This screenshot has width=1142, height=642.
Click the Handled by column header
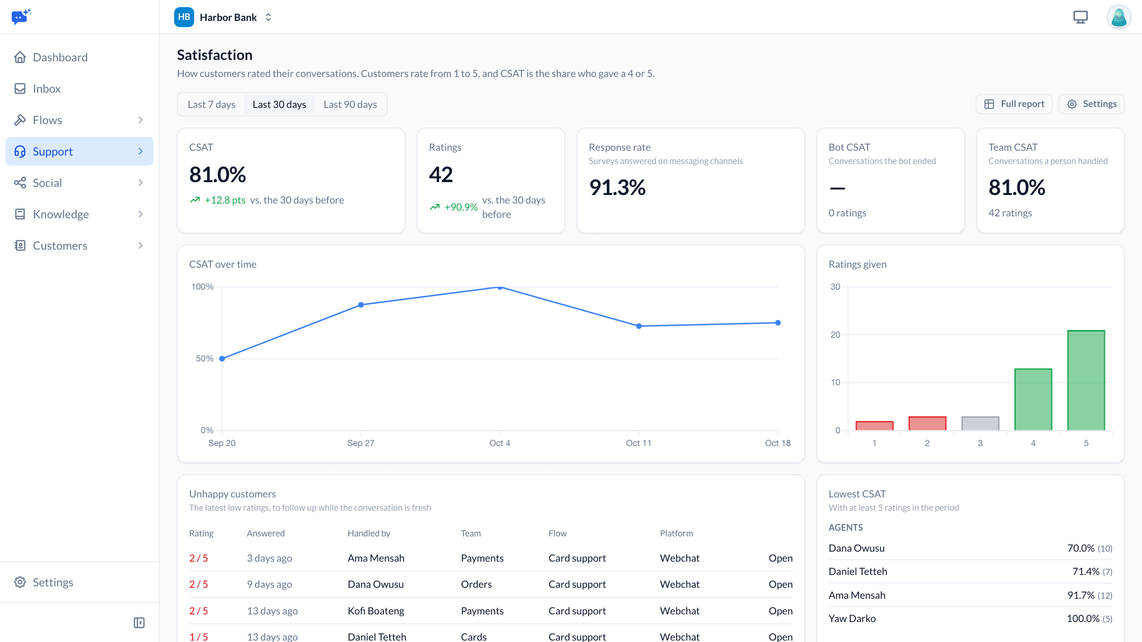pyautogui.click(x=369, y=534)
